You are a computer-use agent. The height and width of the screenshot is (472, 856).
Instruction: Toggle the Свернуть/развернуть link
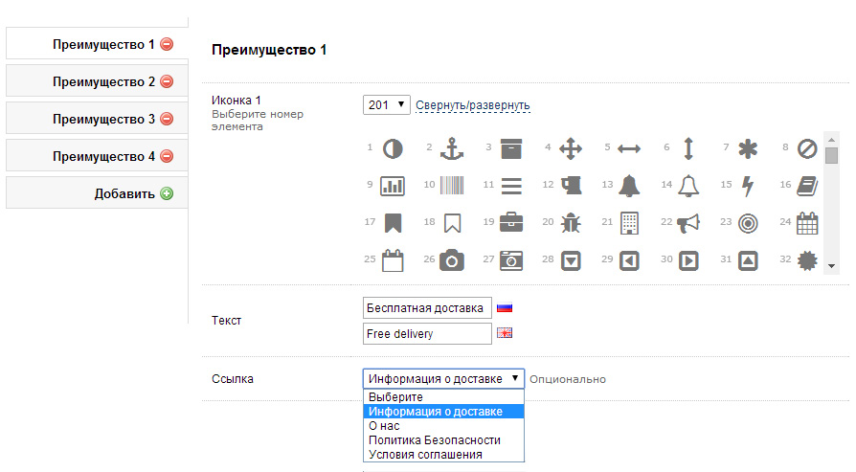tap(472, 105)
